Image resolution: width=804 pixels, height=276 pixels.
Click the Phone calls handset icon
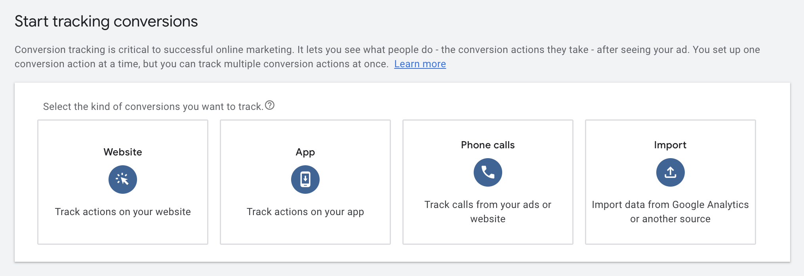pos(488,172)
